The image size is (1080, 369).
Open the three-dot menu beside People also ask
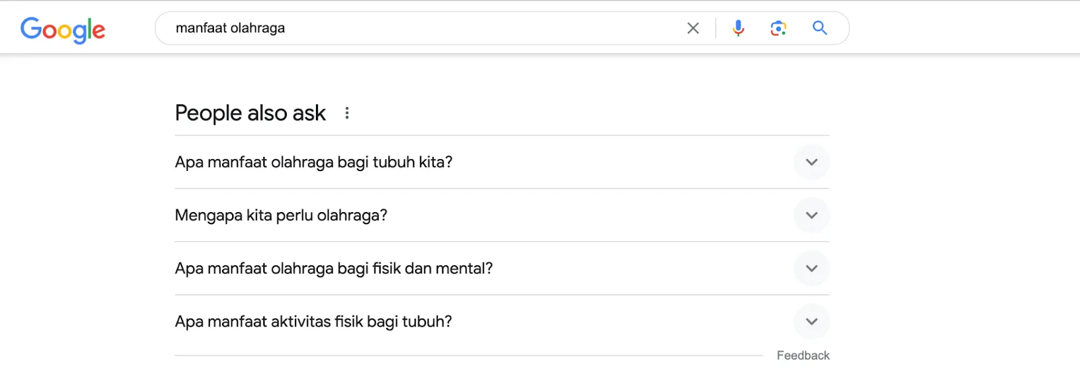click(347, 113)
